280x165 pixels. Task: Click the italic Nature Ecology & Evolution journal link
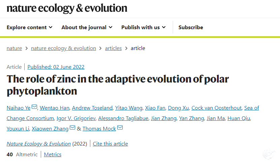(x=39, y=144)
